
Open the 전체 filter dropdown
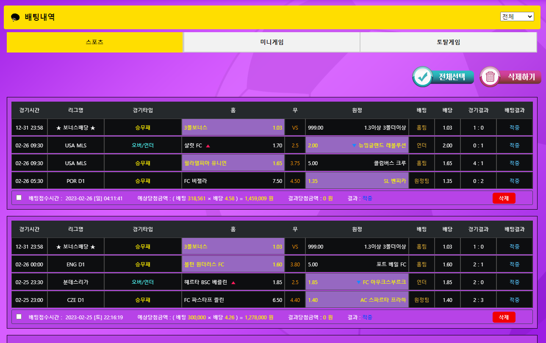click(517, 17)
